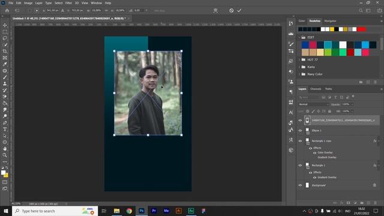Select the Zoom tool

5,155
